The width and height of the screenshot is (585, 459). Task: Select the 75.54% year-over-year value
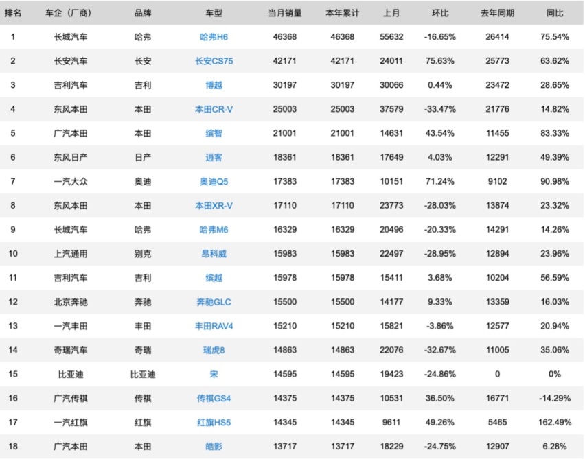tap(554, 37)
